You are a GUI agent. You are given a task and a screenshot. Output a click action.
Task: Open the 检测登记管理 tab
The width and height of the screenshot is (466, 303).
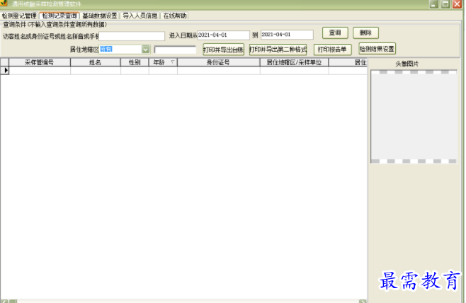click(x=19, y=16)
